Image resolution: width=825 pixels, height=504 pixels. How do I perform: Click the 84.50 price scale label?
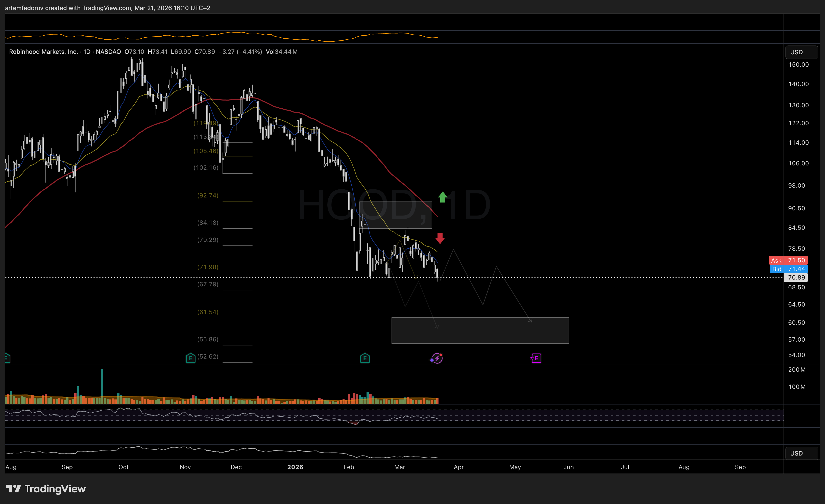pyautogui.click(x=796, y=228)
